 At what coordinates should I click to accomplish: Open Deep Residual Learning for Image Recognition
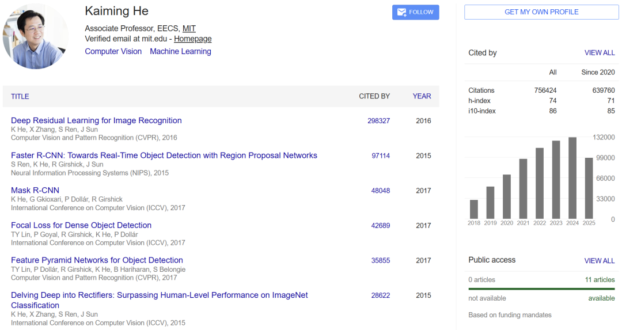coord(96,120)
